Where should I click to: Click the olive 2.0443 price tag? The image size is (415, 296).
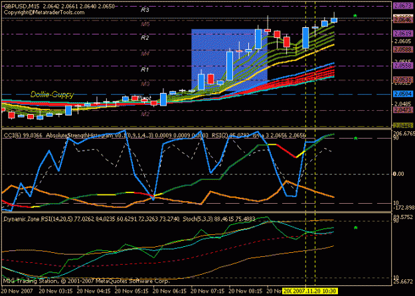point(402,125)
